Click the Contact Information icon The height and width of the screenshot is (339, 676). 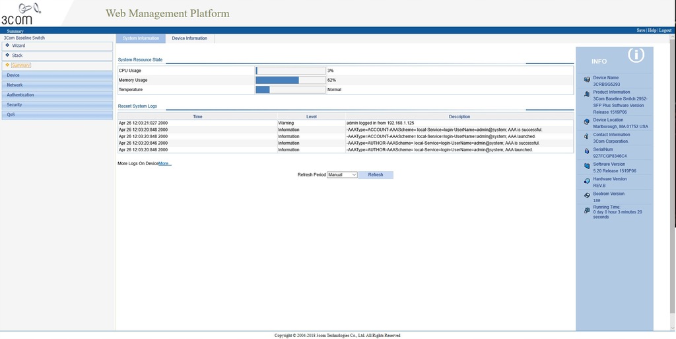[587, 137]
